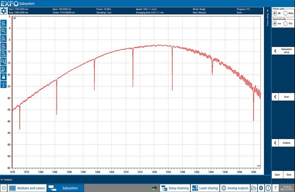295x192 pixels.
Task: Select the Subsystem tab in bottom bar
Action: [x=64, y=188]
